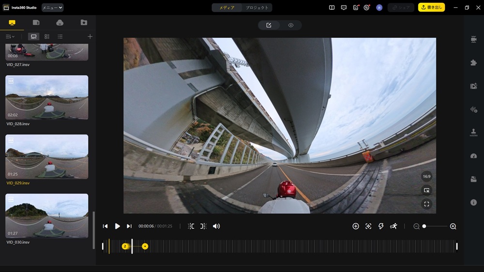The width and height of the screenshot is (484, 272).
Task: Open the split-view layout icon in title bar
Action: [x=332, y=7]
